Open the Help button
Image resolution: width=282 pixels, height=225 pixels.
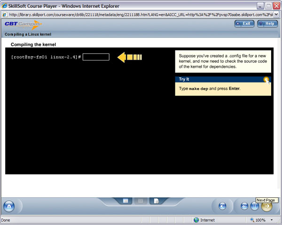[x=267, y=23]
